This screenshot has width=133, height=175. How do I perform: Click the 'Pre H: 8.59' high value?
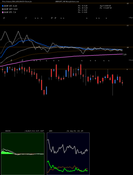83,8
